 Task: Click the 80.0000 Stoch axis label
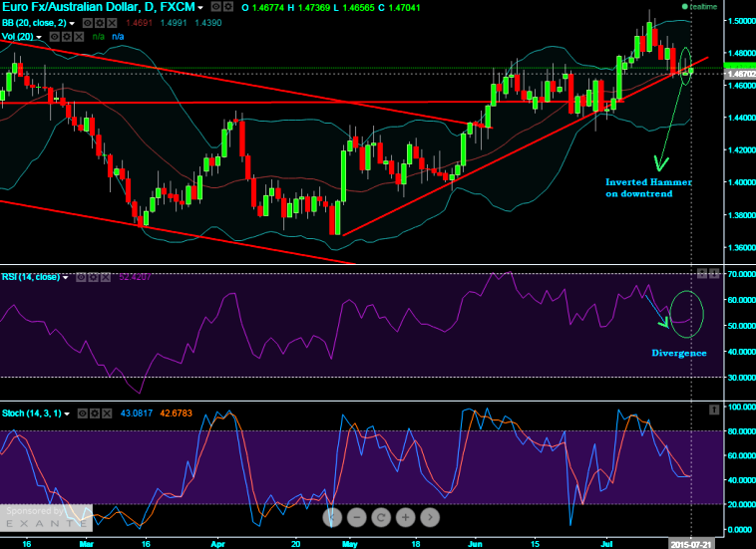(741, 431)
